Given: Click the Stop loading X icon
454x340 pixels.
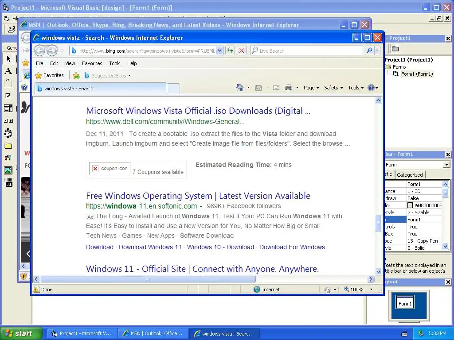Looking at the screenshot, I should 242,50.
